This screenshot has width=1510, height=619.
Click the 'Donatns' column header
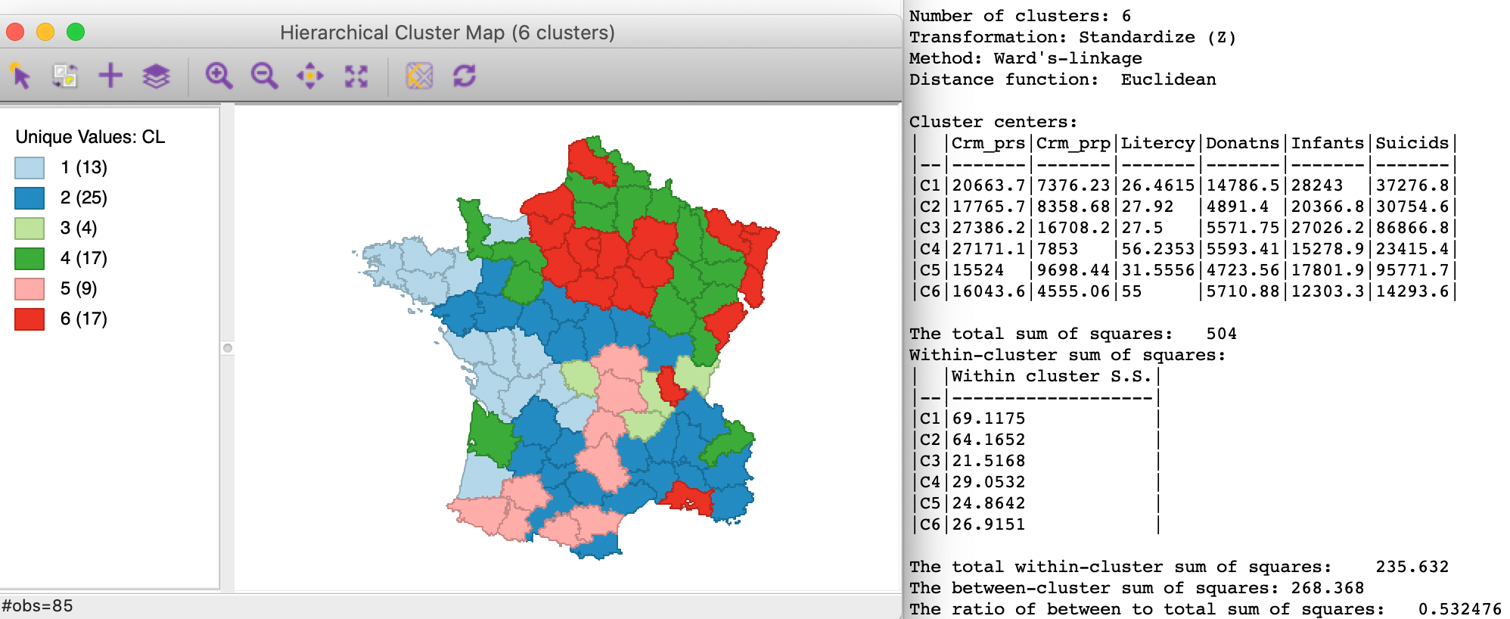point(1242,143)
